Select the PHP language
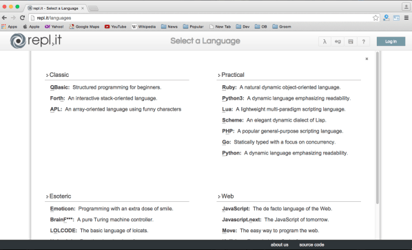The height and width of the screenshot is (250, 412). tap(228, 131)
